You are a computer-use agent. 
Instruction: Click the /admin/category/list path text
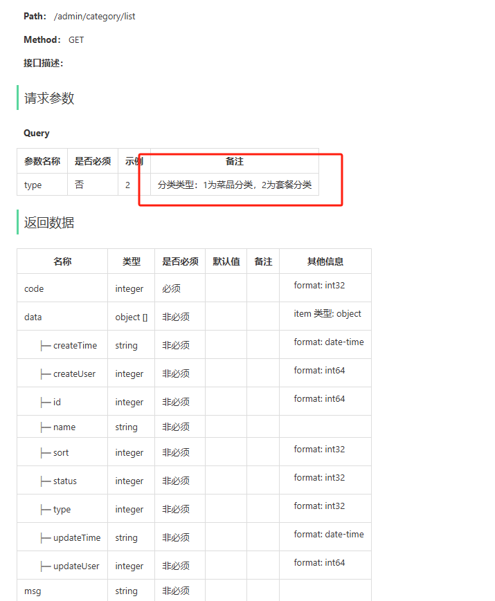coord(94,16)
